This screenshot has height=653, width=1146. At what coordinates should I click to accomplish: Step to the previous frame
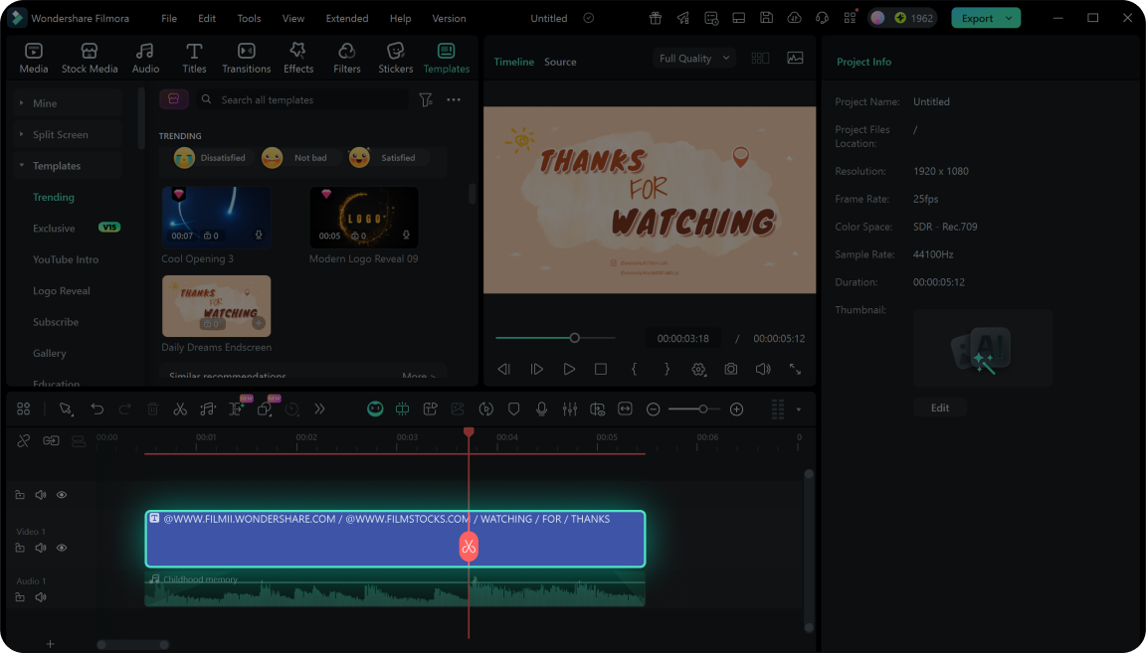tap(503, 370)
